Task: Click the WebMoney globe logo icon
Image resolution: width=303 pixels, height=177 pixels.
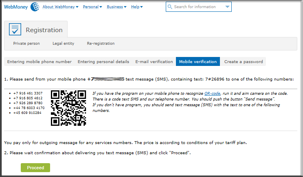Action: coord(35,7)
